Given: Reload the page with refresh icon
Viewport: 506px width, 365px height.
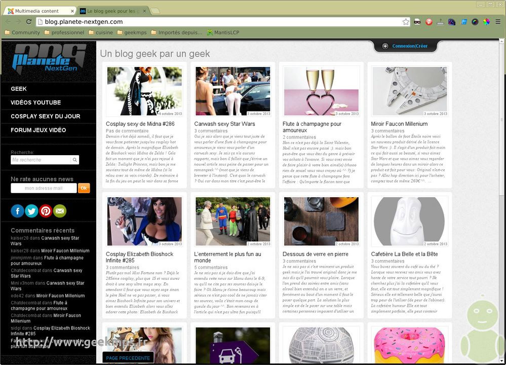Looking at the screenshot, I should tap(29, 22).
